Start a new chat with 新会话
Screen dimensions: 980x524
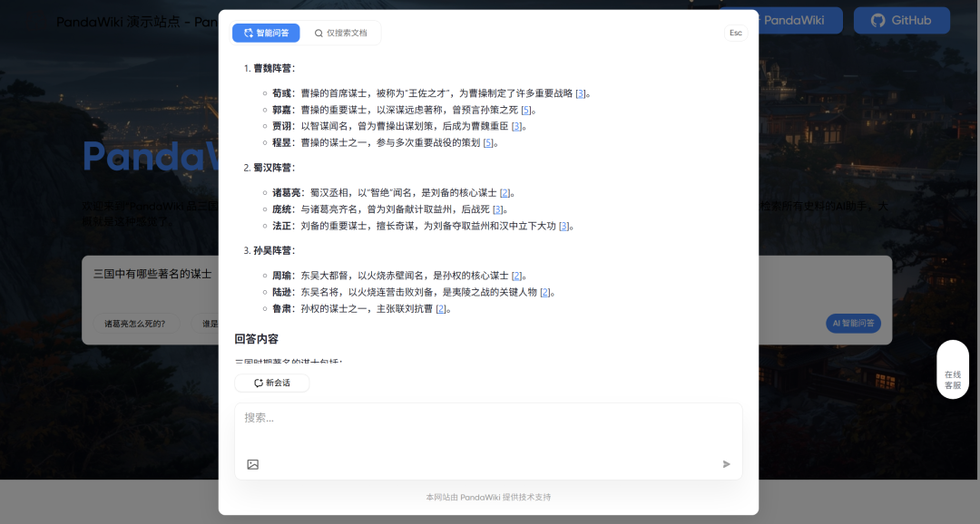point(272,383)
